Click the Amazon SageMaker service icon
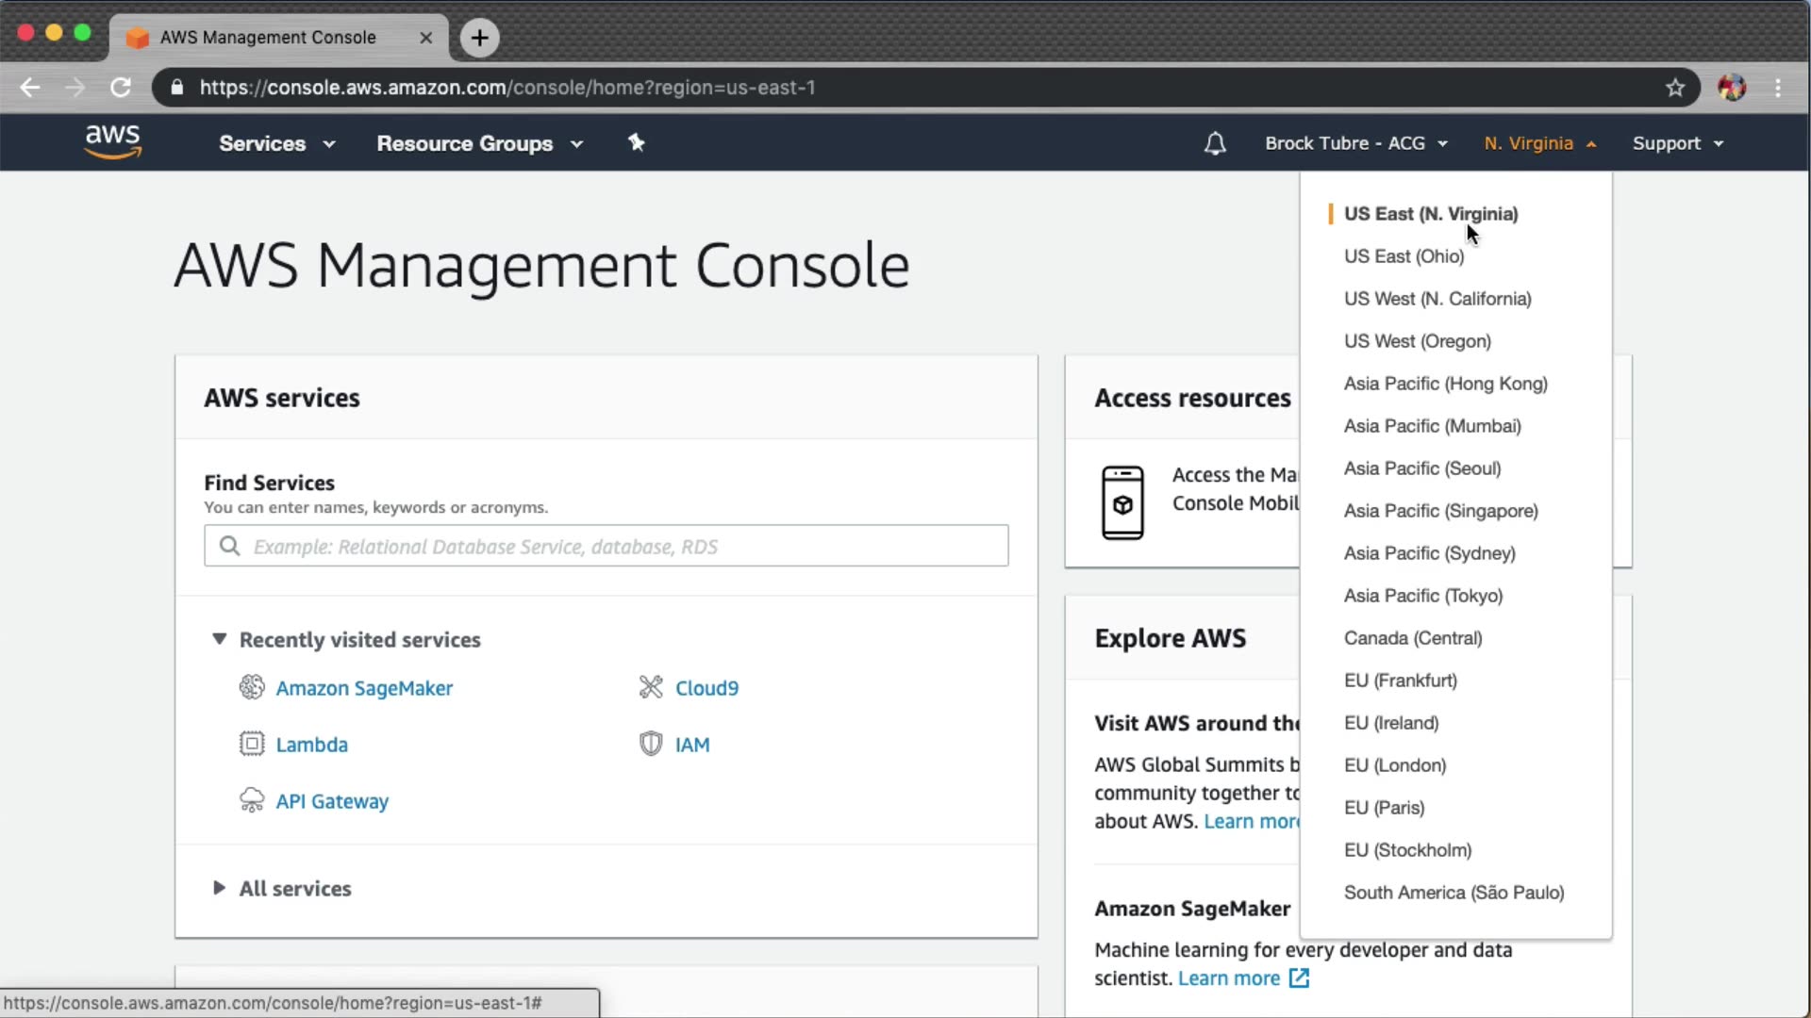 pyautogui.click(x=251, y=687)
